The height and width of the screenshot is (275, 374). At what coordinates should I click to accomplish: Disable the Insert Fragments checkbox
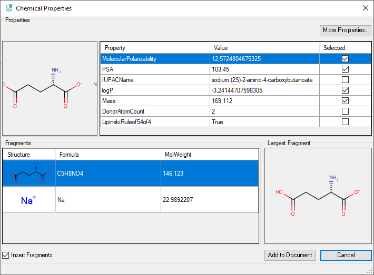(6, 255)
